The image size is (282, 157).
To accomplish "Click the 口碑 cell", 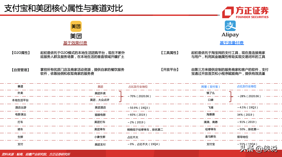I will point(211,100).
